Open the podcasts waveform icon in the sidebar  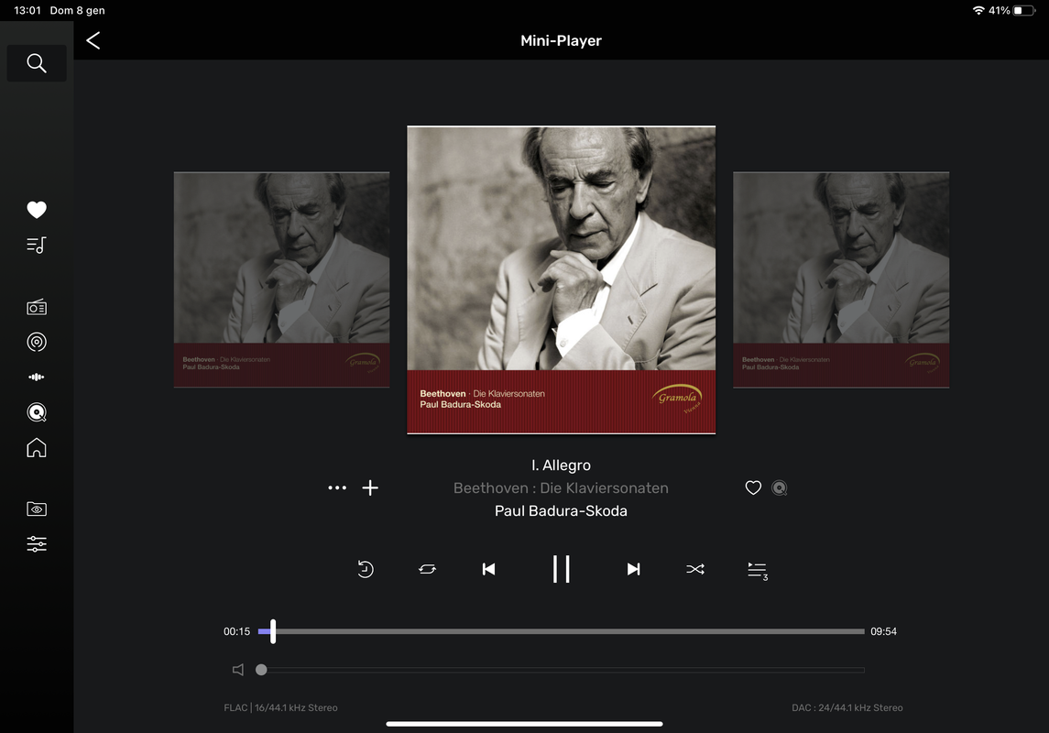pyautogui.click(x=37, y=377)
